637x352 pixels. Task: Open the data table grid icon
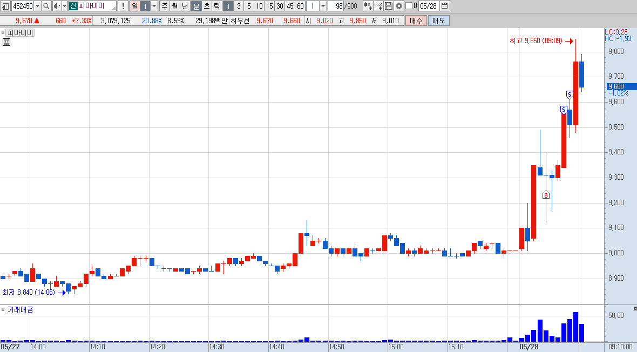[6, 42]
